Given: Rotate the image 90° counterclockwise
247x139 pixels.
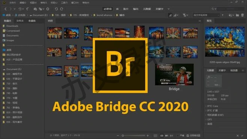Looking at the screenshot, I should pos(56,9).
